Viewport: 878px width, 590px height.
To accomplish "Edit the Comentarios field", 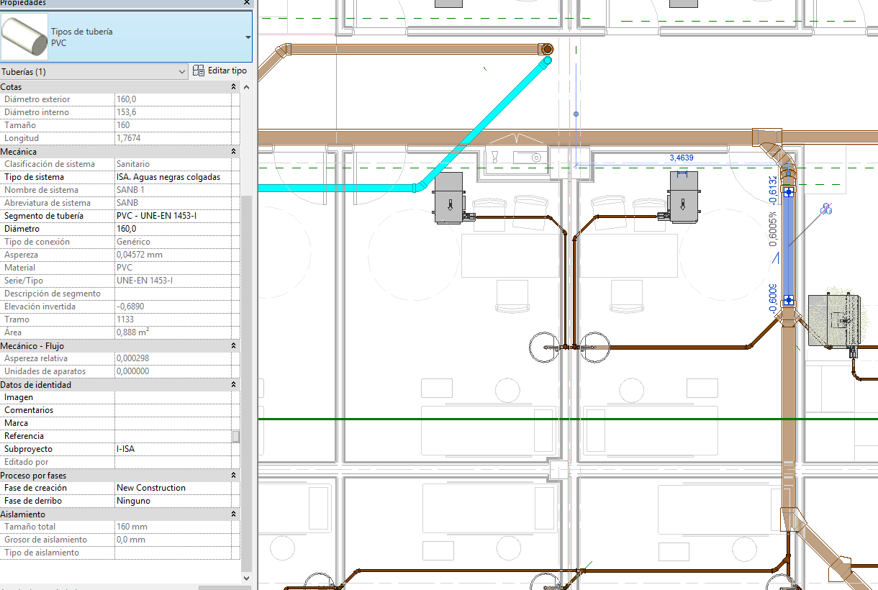I will 173,409.
